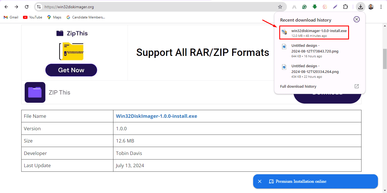The height and width of the screenshot is (193, 387).
Task: Click the ZipThis logo in the ad
Action: click(x=72, y=33)
